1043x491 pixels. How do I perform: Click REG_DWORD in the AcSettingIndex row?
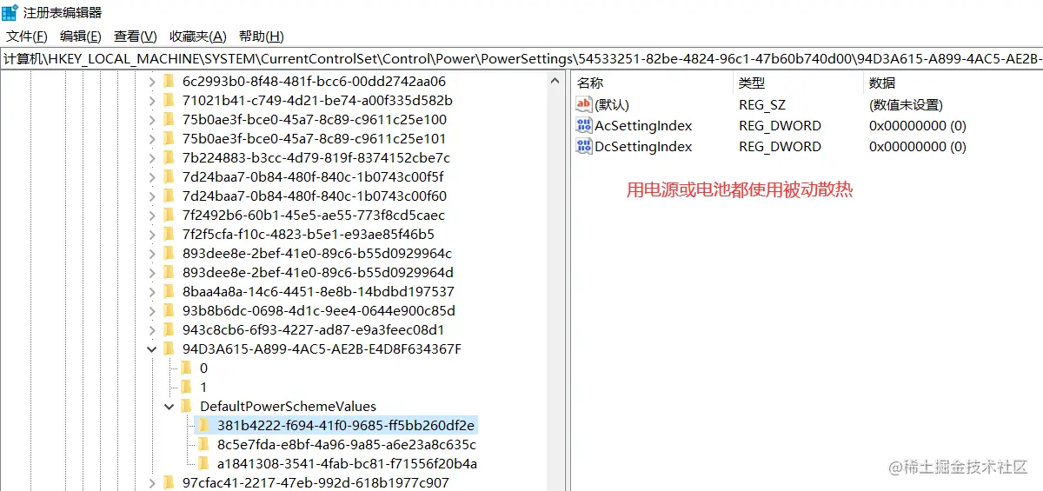[780, 125]
